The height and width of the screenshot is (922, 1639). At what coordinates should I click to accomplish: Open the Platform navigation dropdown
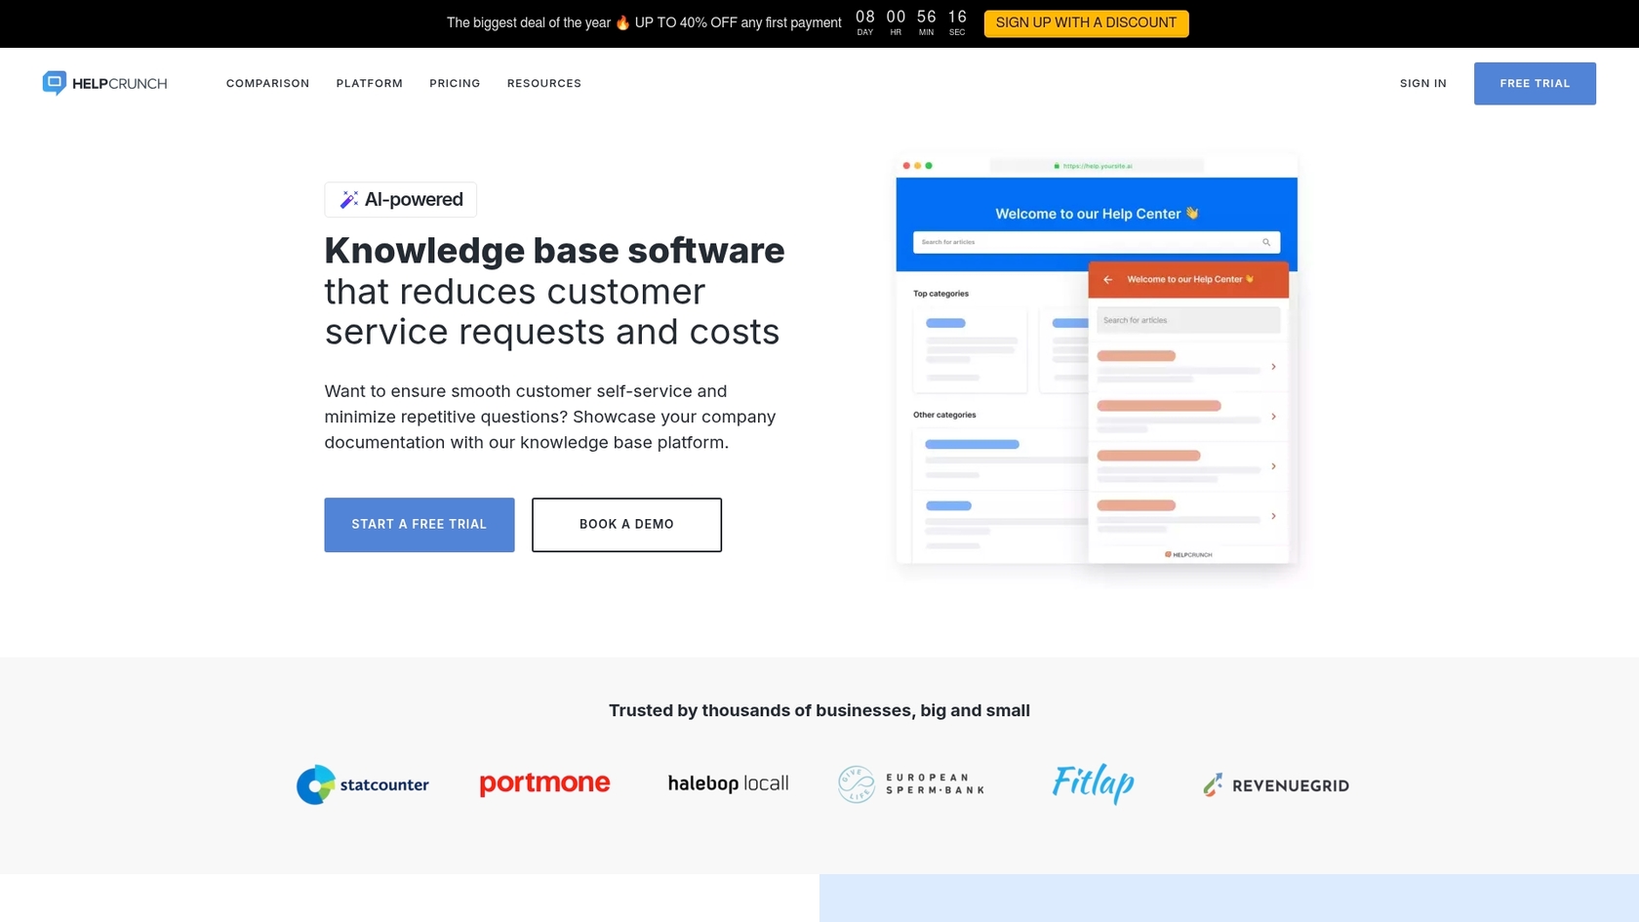tap(369, 83)
